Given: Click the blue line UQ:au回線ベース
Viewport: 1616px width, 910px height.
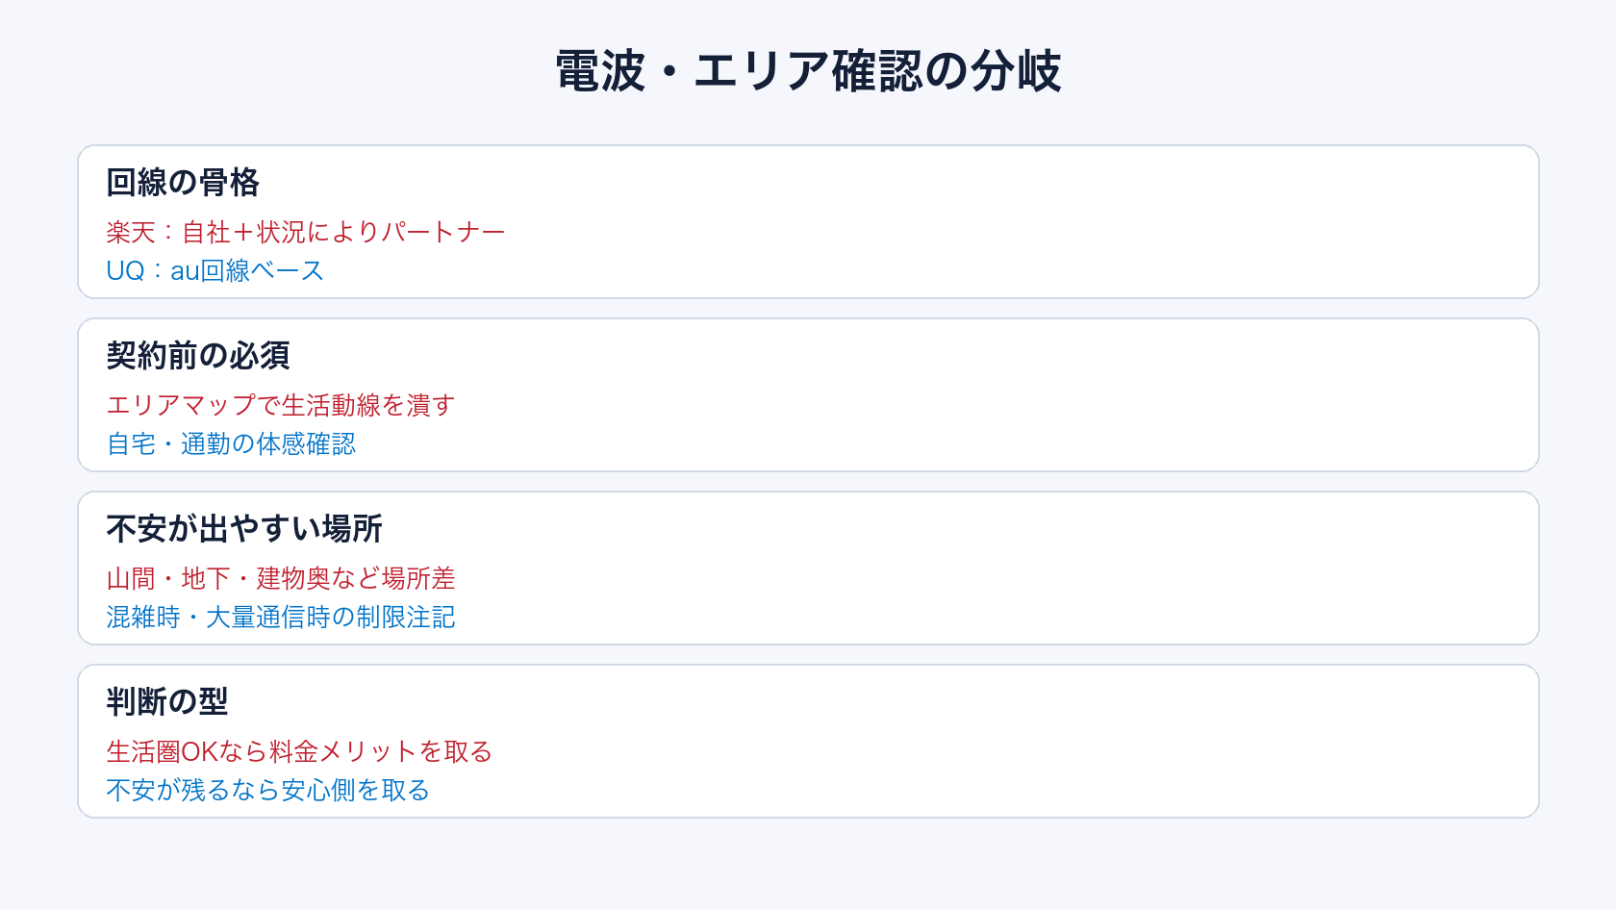Looking at the screenshot, I should [x=215, y=270].
